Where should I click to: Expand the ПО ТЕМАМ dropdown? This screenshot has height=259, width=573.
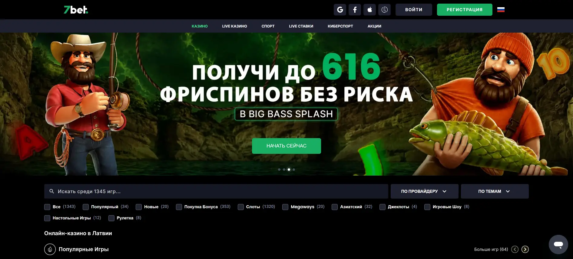(x=495, y=191)
